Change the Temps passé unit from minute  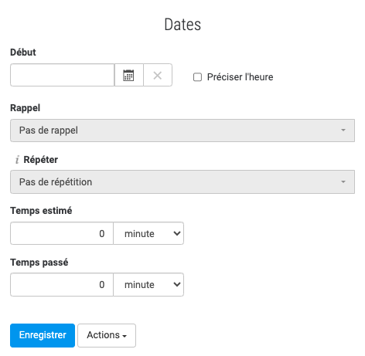click(148, 284)
